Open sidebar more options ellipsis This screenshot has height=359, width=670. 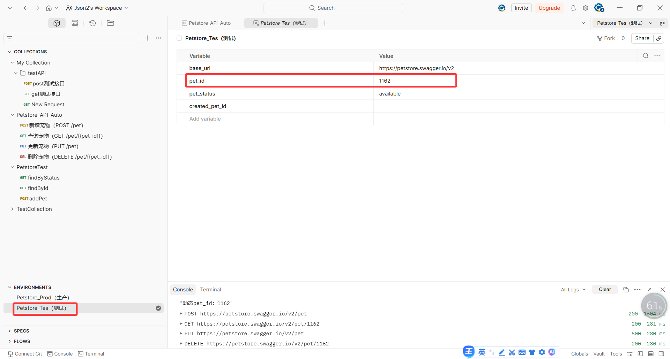[x=158, y=38]
